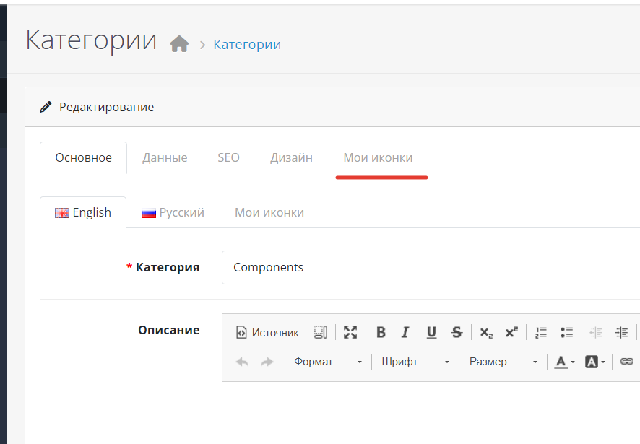Decrease indent in editor
Image resolution: width=640 pixels, height=444 pixels.
pos(596,332)
